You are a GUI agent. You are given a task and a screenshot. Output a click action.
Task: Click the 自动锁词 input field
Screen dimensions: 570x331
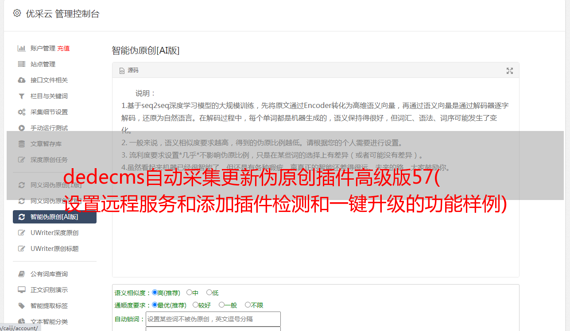213,319
